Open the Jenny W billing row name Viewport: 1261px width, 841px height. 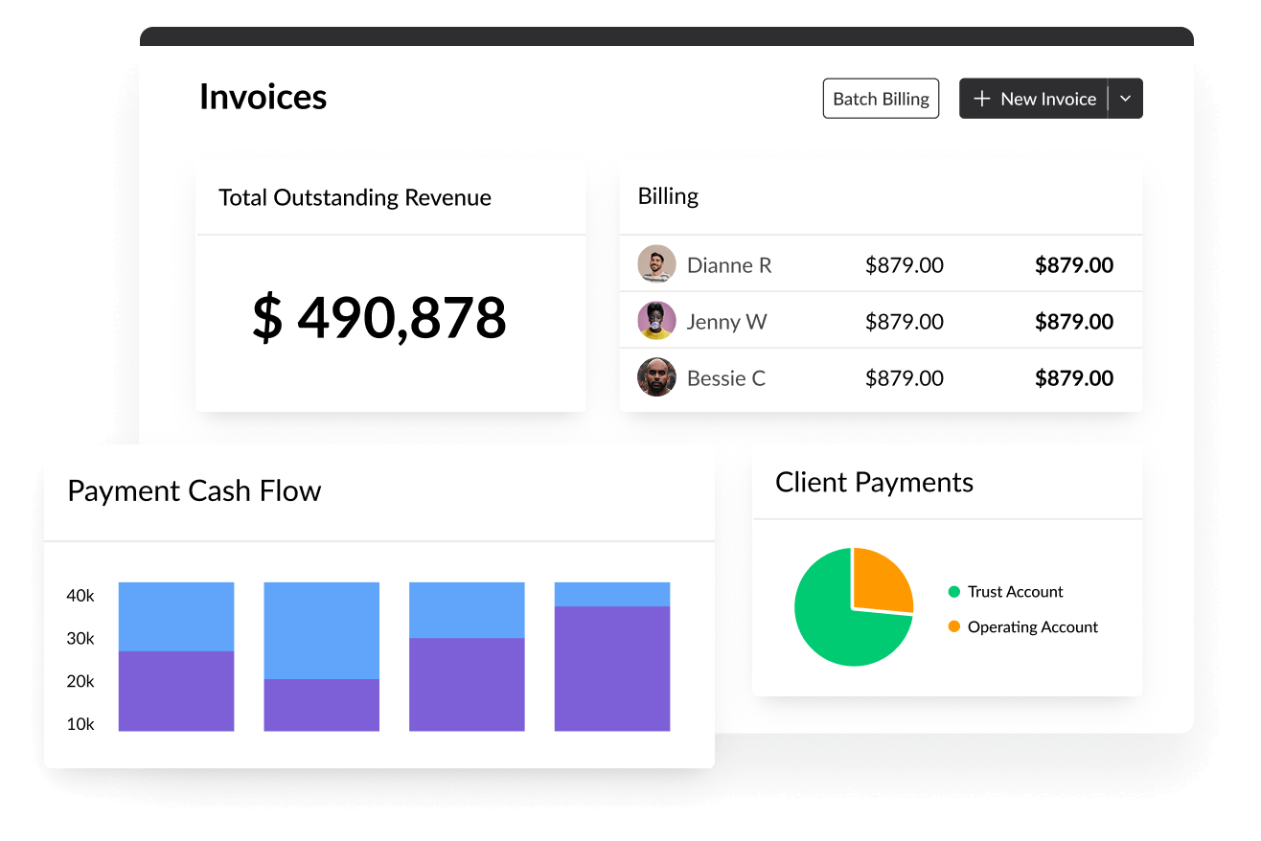(x=726, y=322)
